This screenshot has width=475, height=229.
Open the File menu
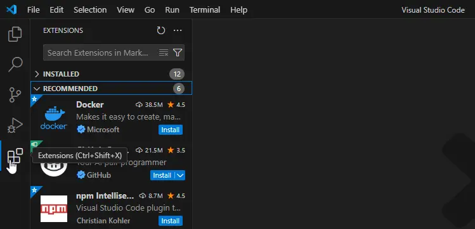[34, 10]
